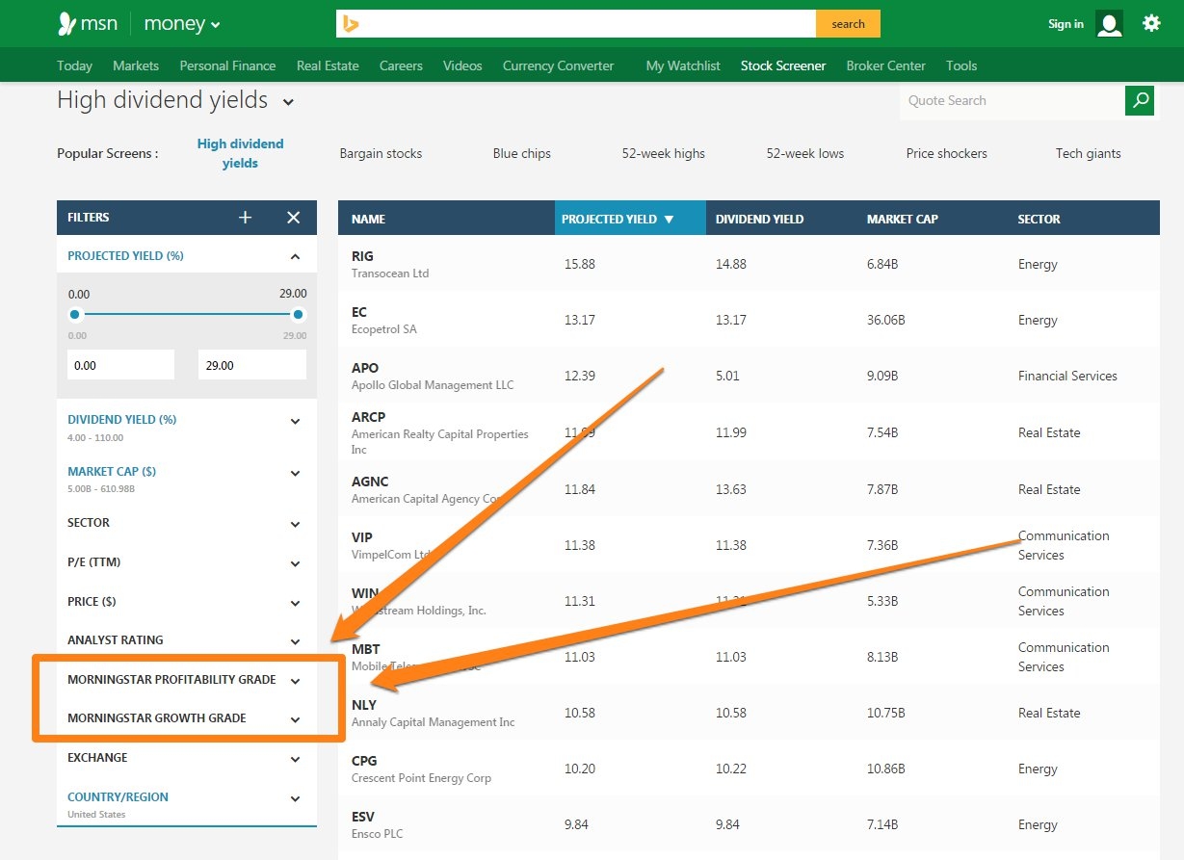
Task: Collapse the Projected Yield filter section
Action: click(x=295, y=257)
